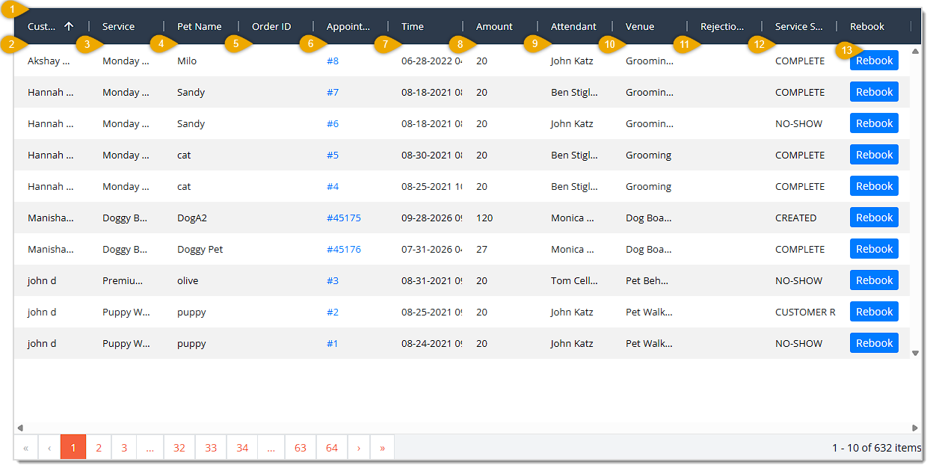The width and height of the screenshot is (930, 468).
Task: Click the horizontal scrollbar left arrow
Action: pos(20,428)
